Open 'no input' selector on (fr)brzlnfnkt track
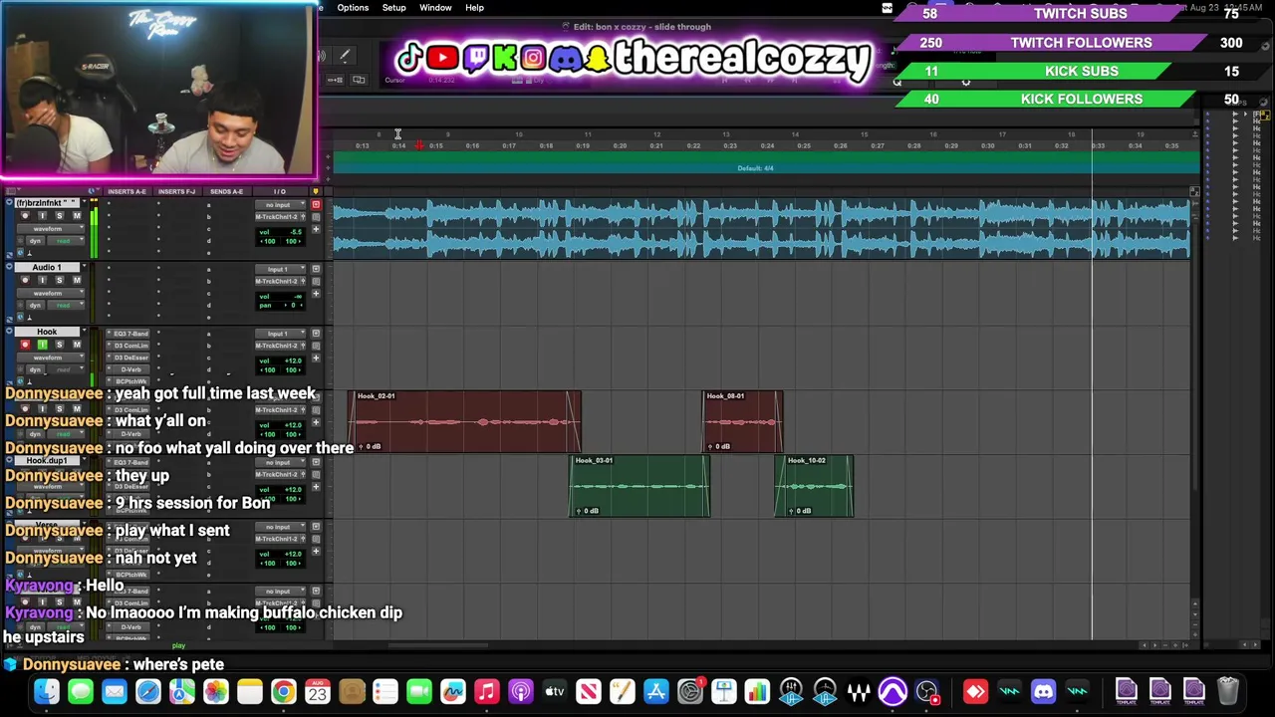Screen dimensions: 1275x717 (x=280, y=205)
